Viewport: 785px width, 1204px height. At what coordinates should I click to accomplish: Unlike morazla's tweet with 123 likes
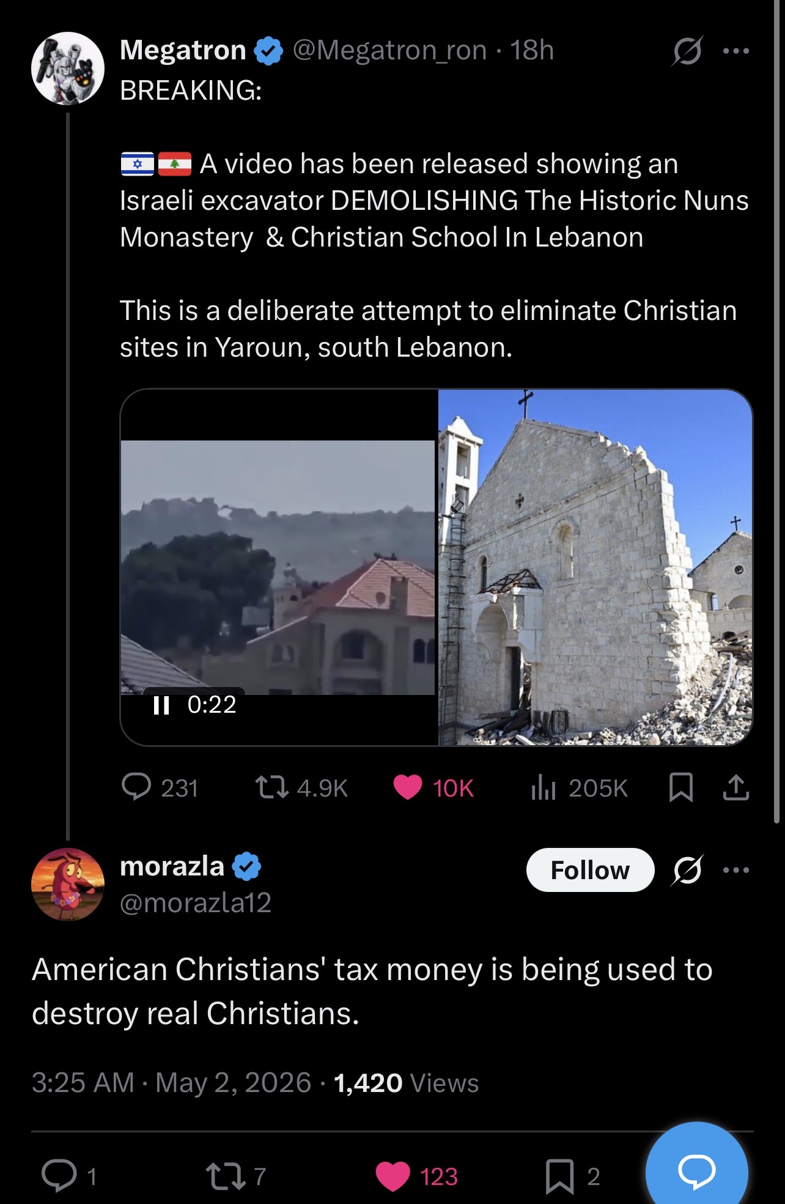tap(392, 1176)
